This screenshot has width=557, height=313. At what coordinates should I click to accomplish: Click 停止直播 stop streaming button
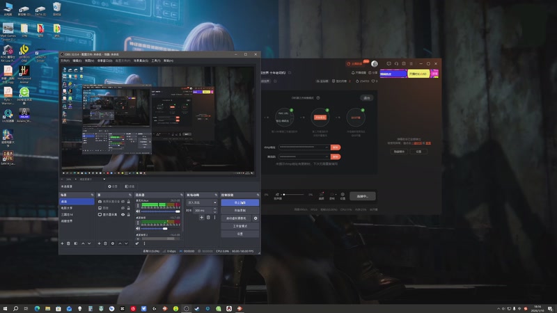pyautogui.click(x=240, y=202)
